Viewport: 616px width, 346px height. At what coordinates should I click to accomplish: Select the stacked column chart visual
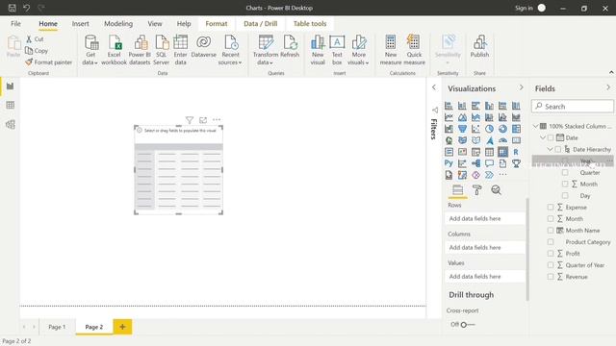[462, 106]
